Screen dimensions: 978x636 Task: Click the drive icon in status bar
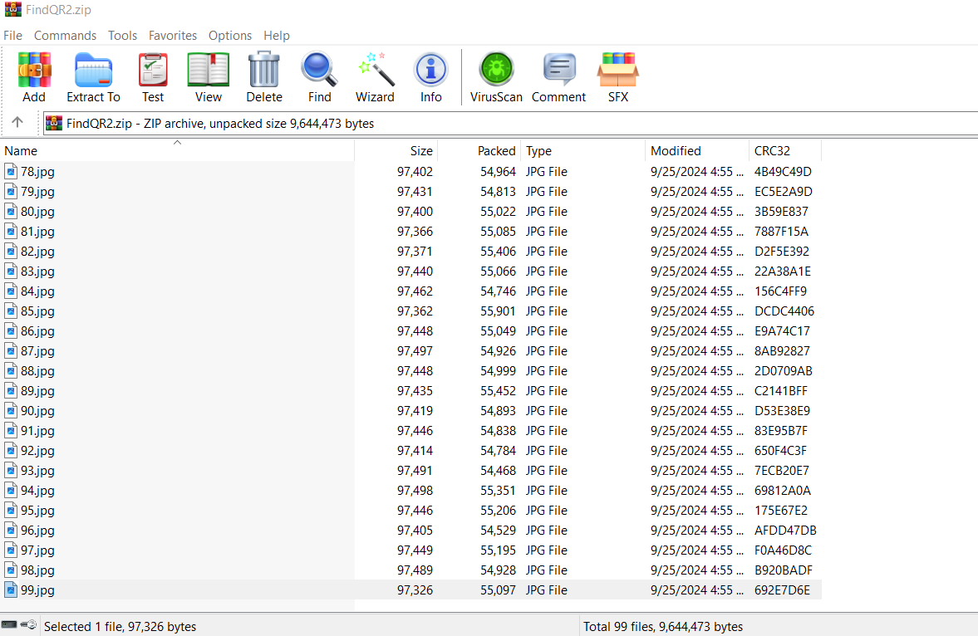click(x=9, y=624)
